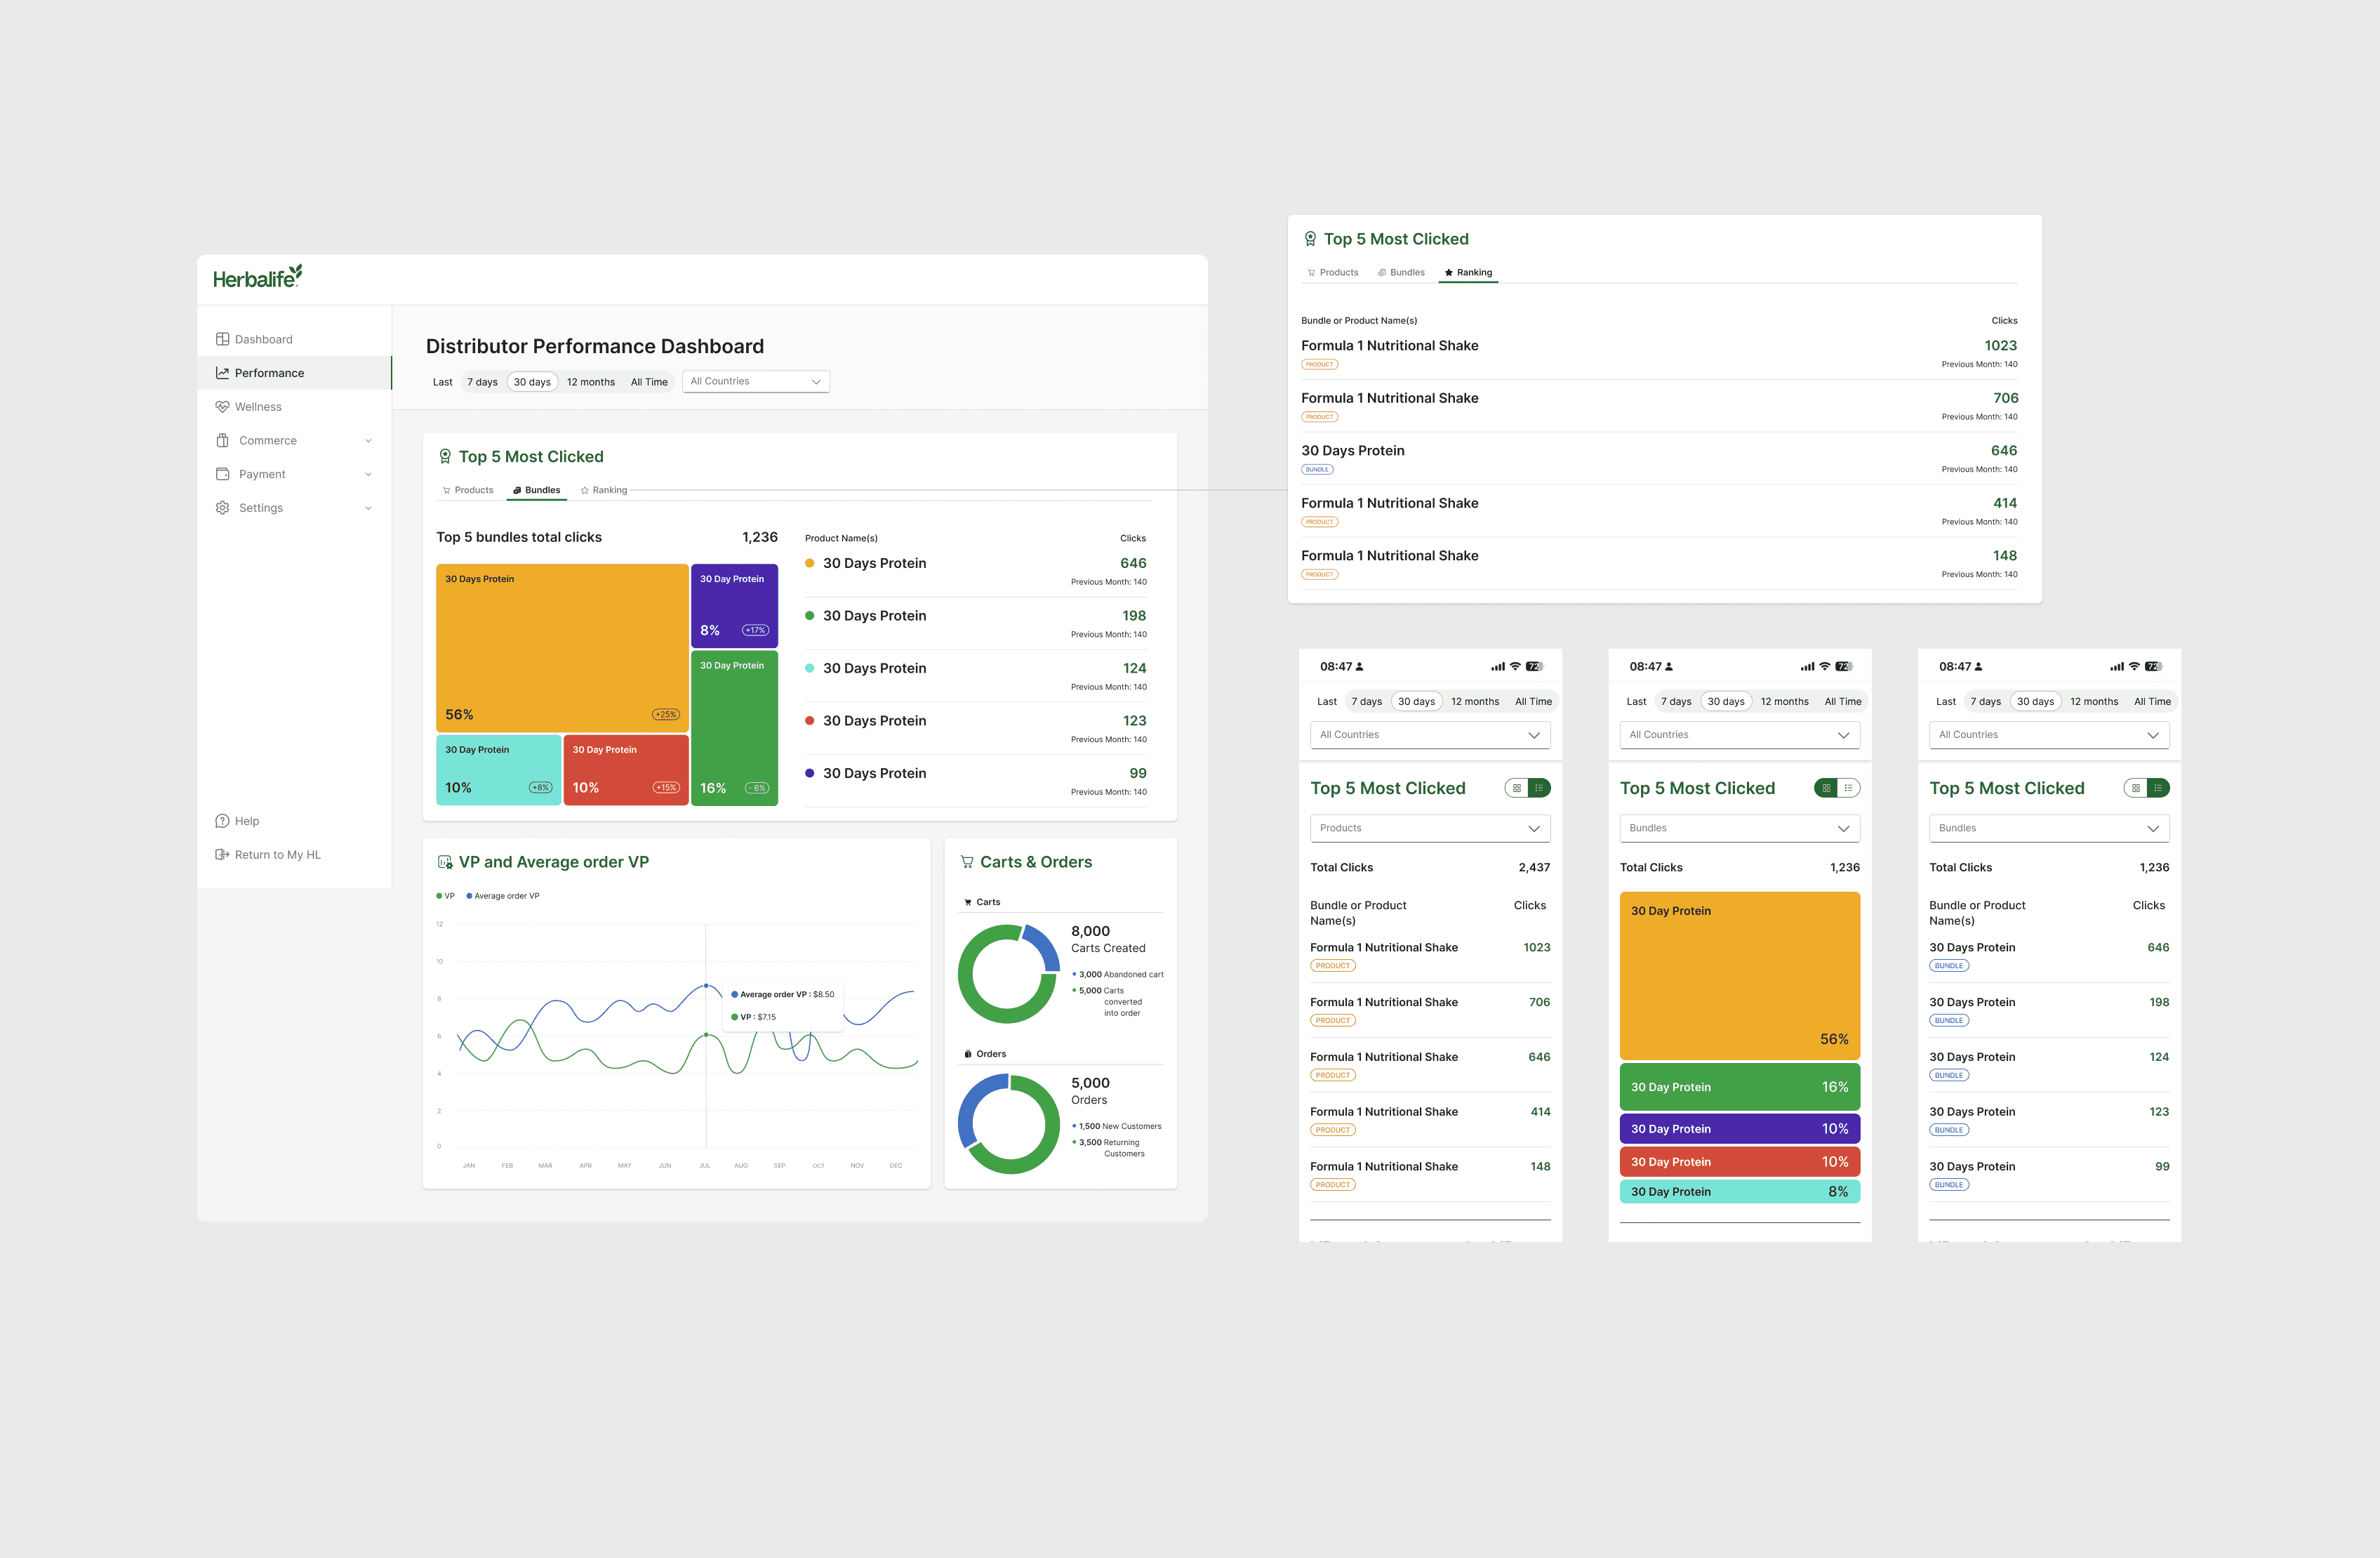Select the 30 days range in the dashboard
Screen dimensions: 2380x1558
point(532,382)
